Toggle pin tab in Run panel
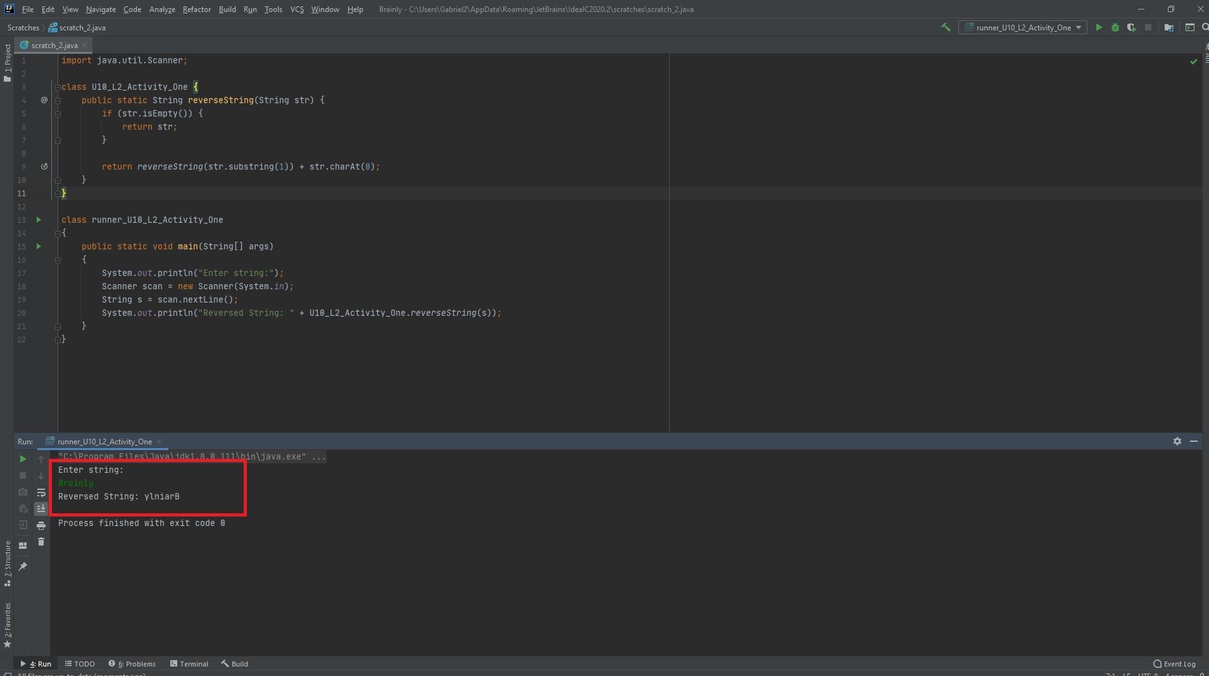Viewport: 1209px width, 676px height. [23, 566]
